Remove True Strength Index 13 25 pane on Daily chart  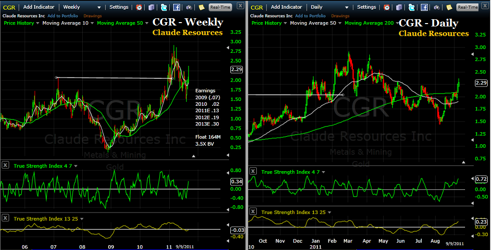click(x=253, y=212)
